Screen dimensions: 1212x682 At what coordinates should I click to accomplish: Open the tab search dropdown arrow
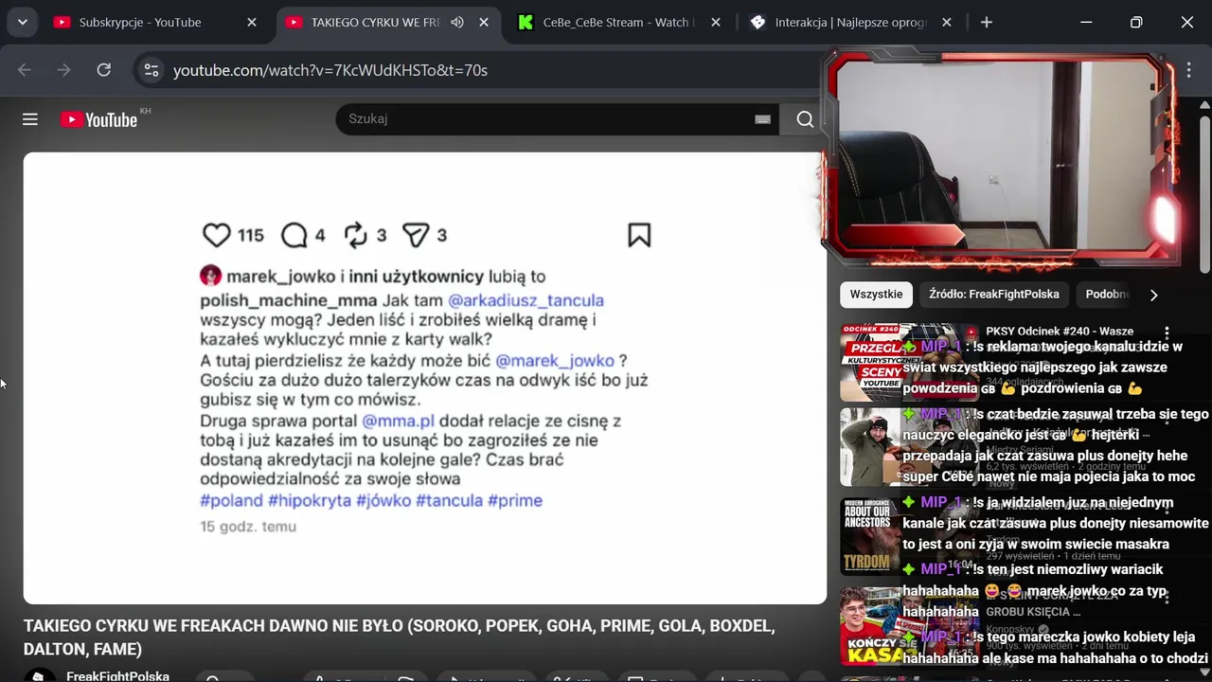[22, 22]
